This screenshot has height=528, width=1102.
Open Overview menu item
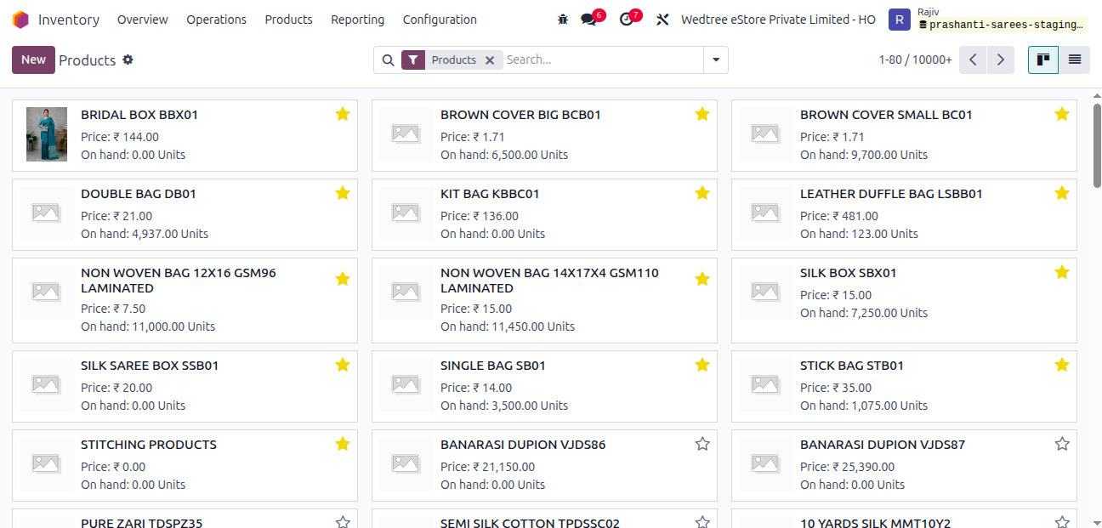(x=143, y=20)
